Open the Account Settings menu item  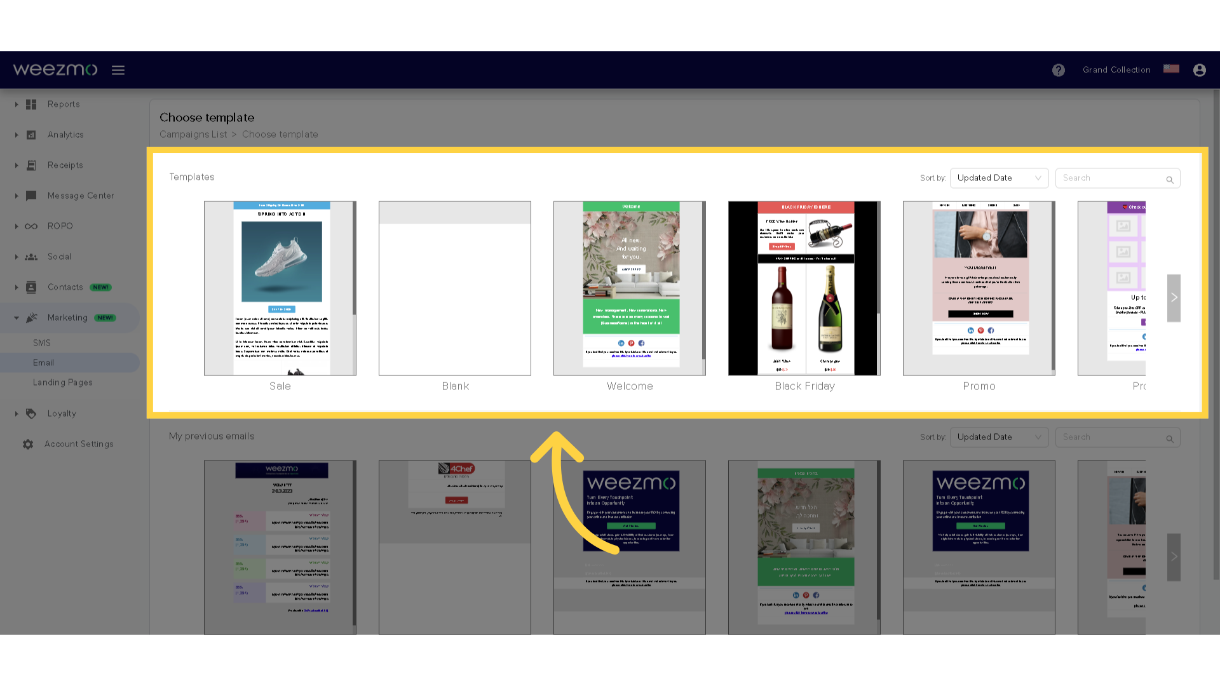79,444
